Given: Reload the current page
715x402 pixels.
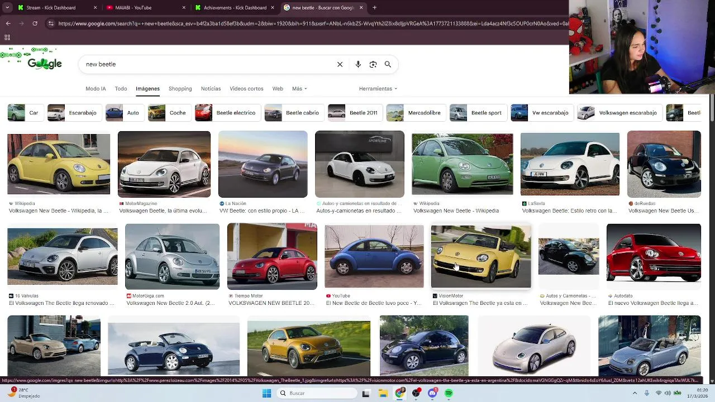Looking at the screenshot, I should [35, 23].
